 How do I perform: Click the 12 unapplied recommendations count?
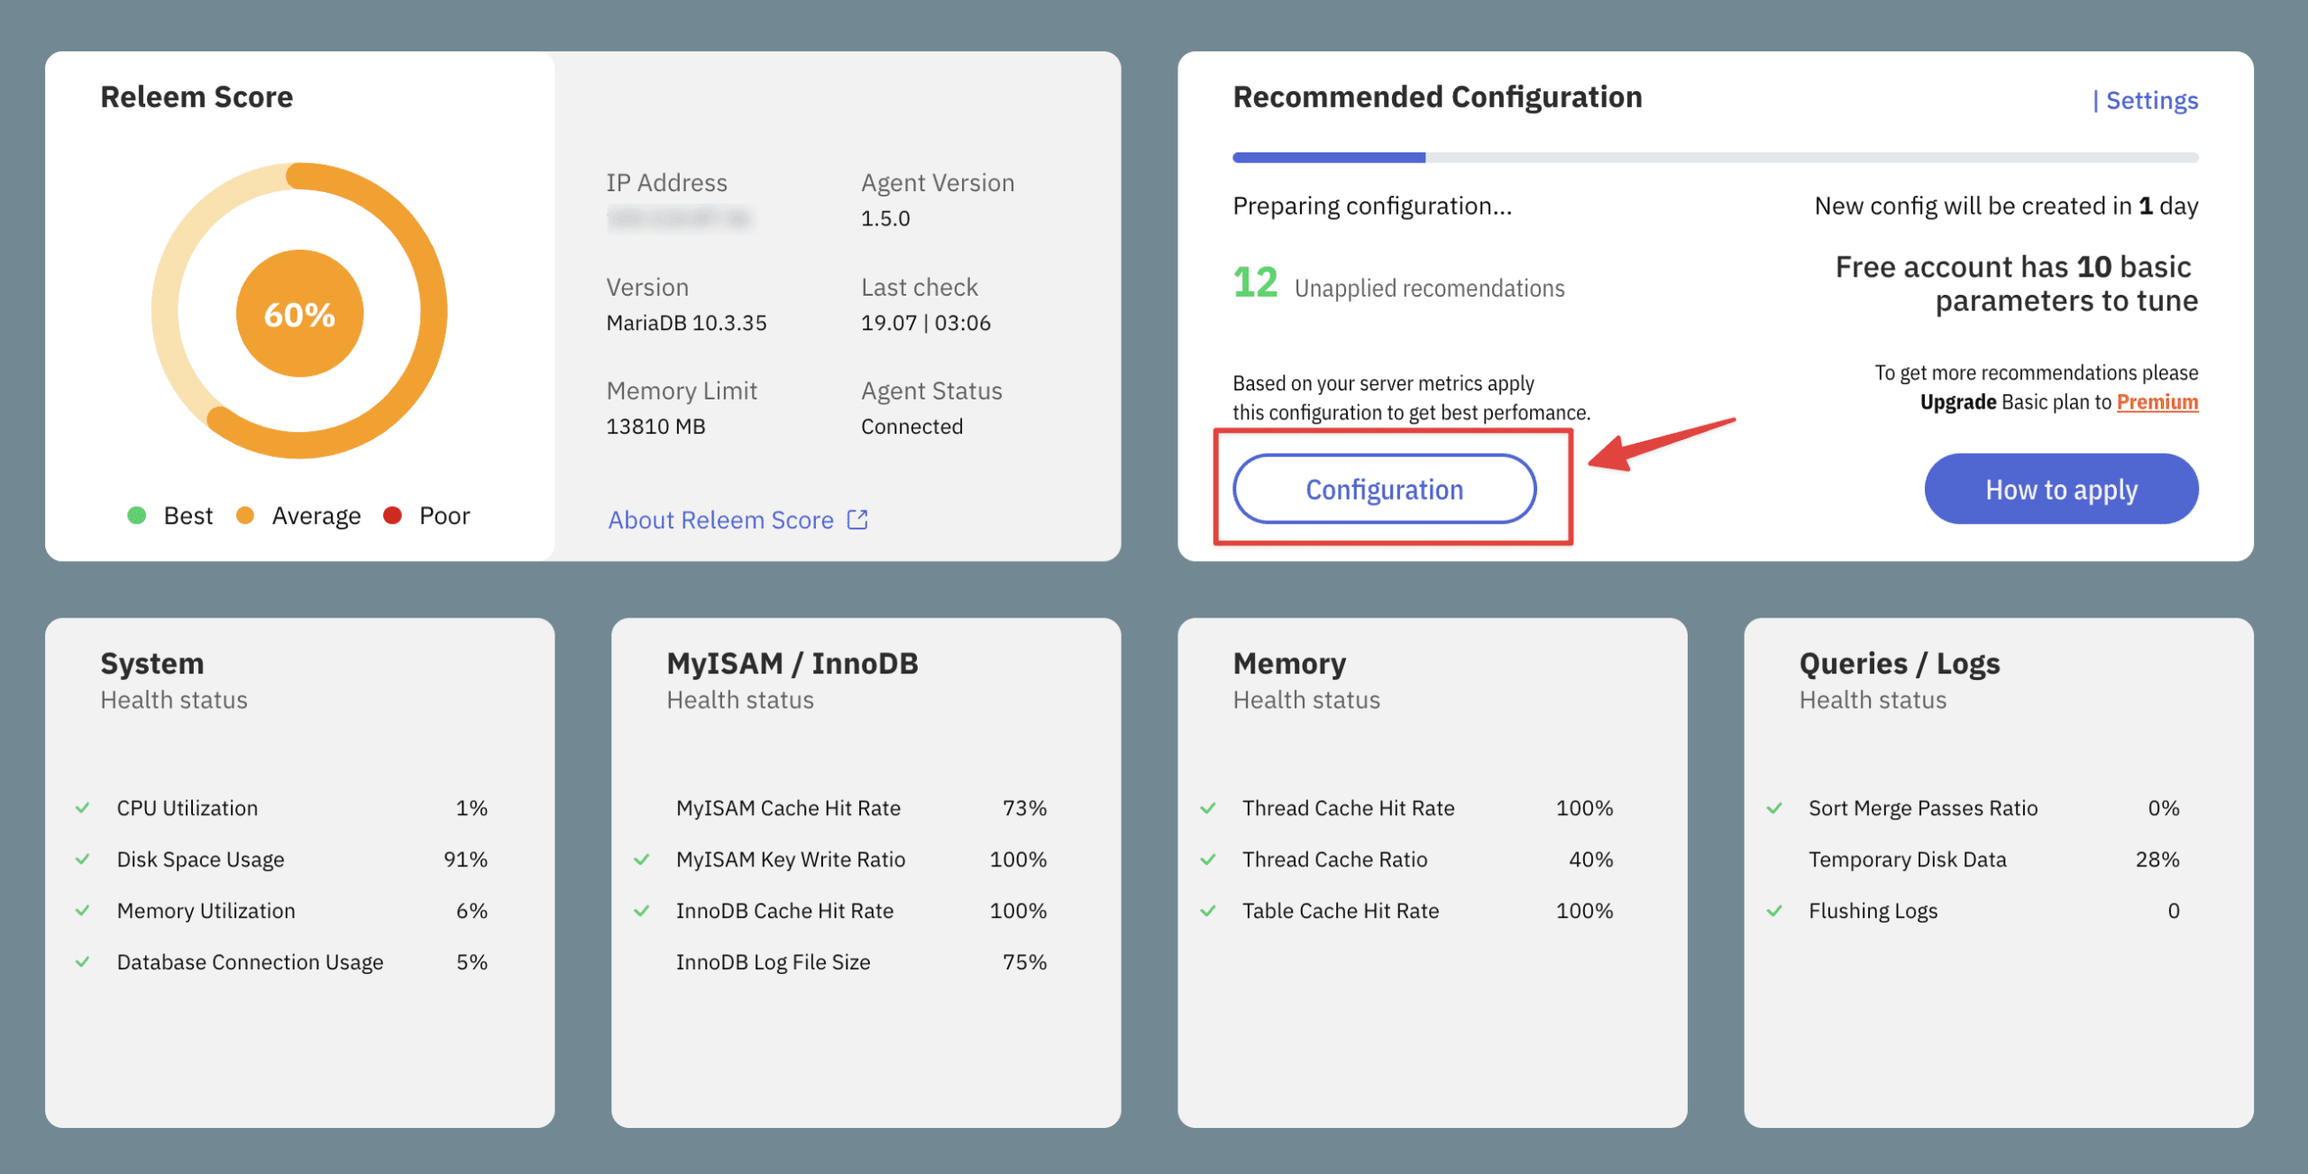coord(1255,283)
